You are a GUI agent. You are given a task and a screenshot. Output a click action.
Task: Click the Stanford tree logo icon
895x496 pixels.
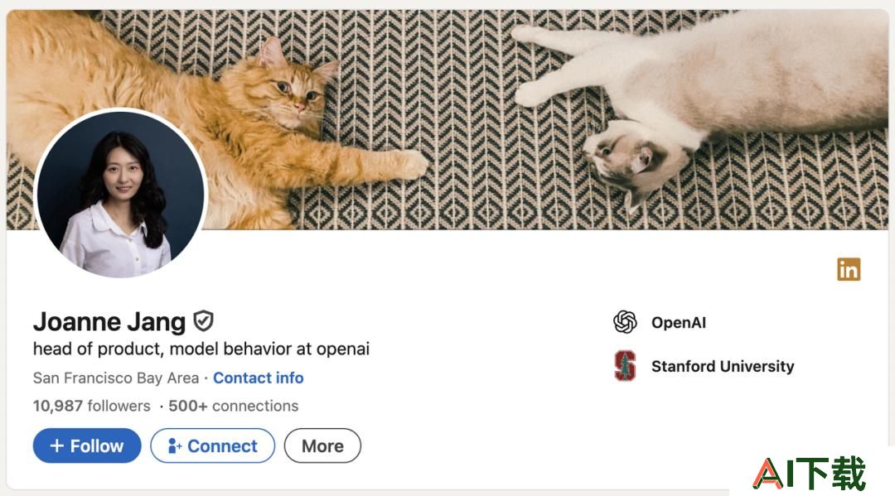click(625, 365)
